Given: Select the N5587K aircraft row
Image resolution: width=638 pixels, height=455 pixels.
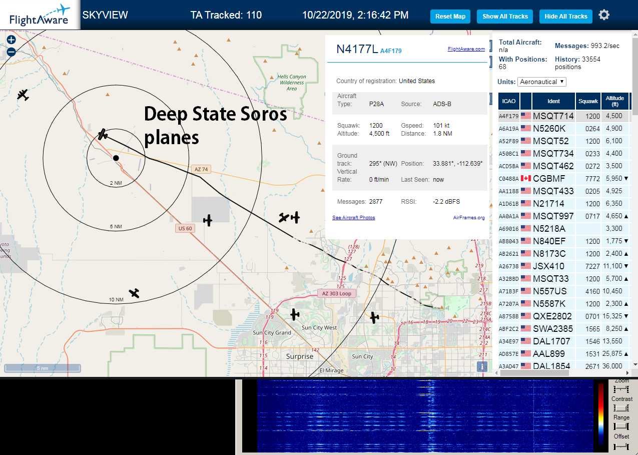Looking at the screenshot, I should [x=564, y=304].
